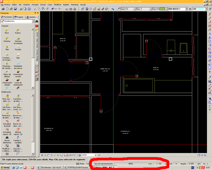The height and width of the screenshot is (170, 212).
Task: Select the Ventana en esquina tool
Action: tap(18, 40)
